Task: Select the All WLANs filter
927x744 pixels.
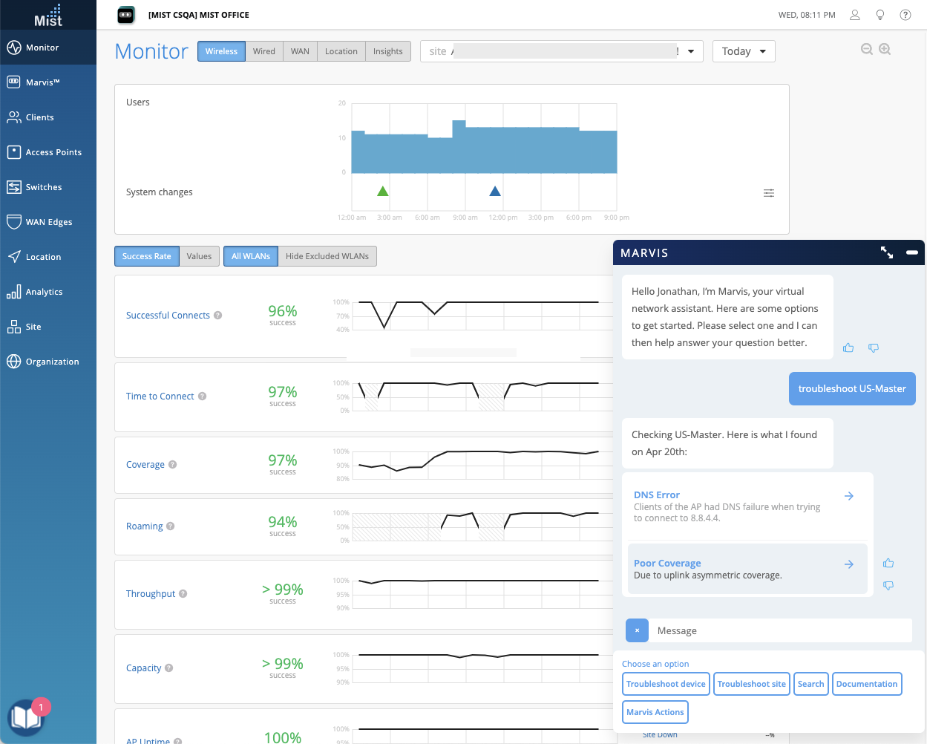Action: [x=251, y=256]
